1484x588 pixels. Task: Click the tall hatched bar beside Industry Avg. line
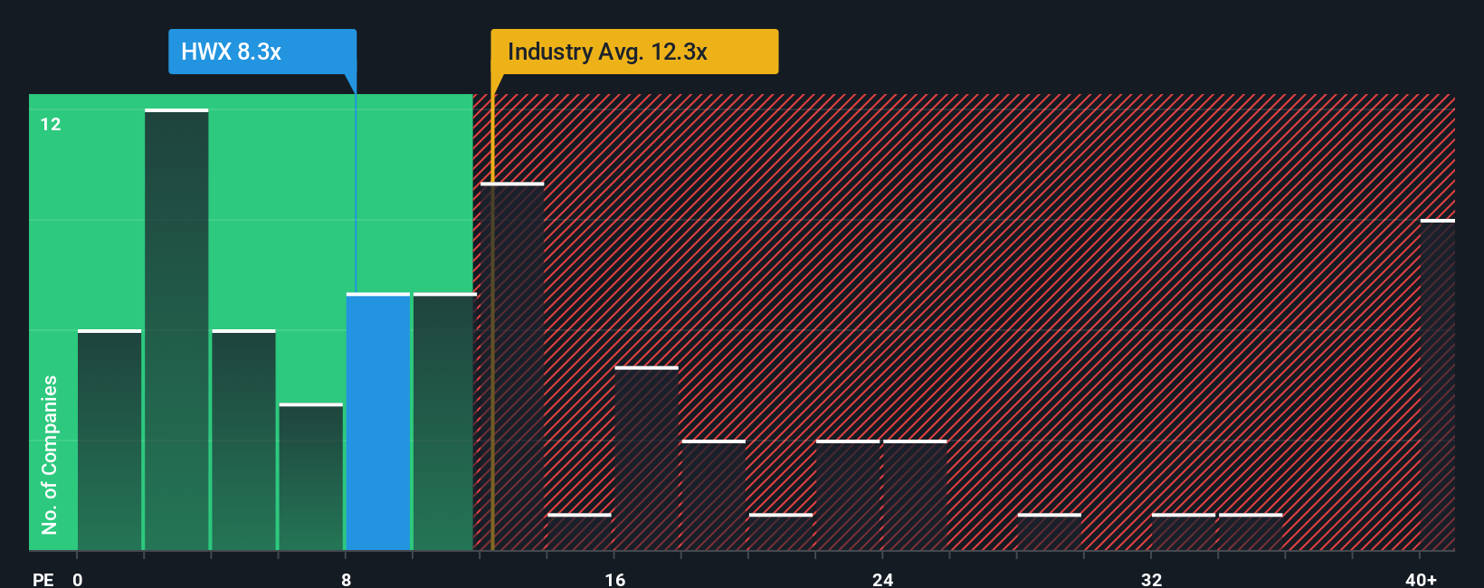(x=512, y=366)
